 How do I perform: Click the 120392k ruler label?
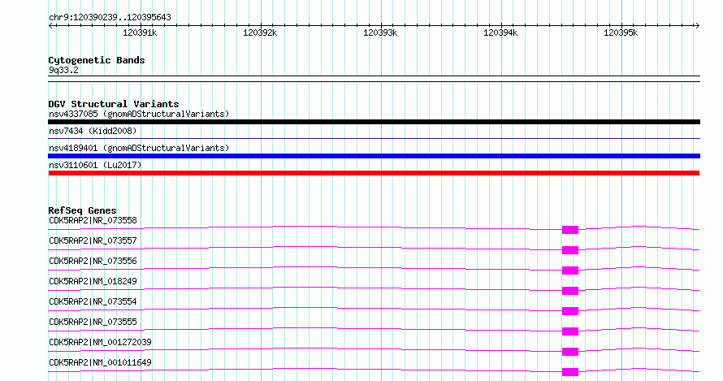click(260, 32)
